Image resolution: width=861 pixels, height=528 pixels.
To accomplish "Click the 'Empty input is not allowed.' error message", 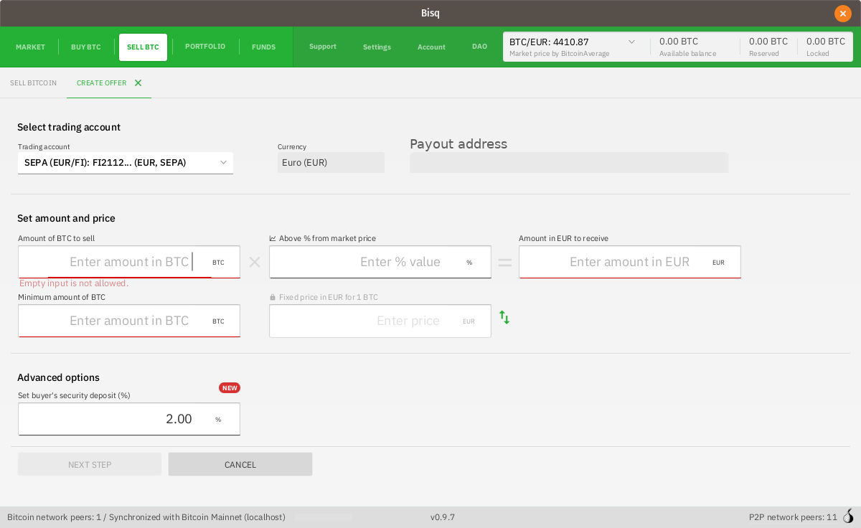I will coord(74,283).
